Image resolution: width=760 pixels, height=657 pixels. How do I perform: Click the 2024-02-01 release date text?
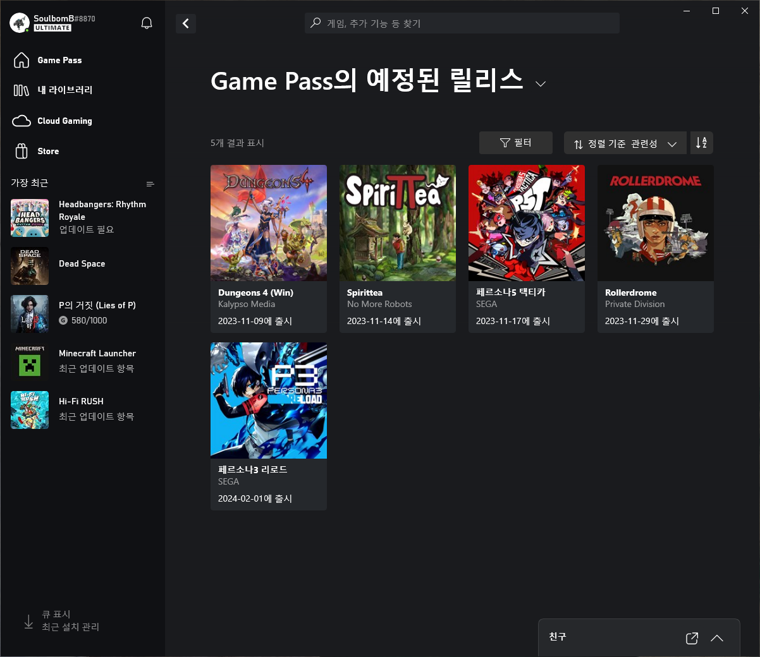tap(255, 498)
